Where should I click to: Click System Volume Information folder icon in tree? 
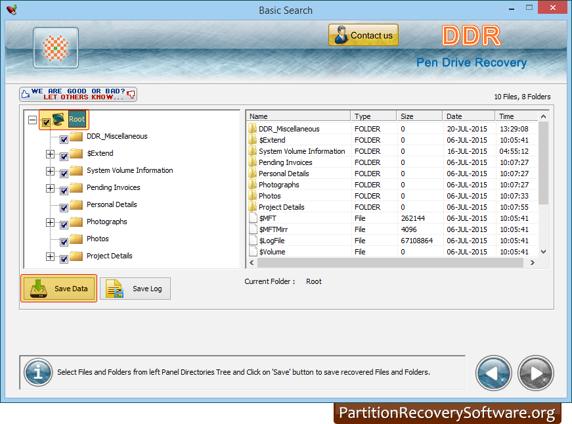(76, 170)
